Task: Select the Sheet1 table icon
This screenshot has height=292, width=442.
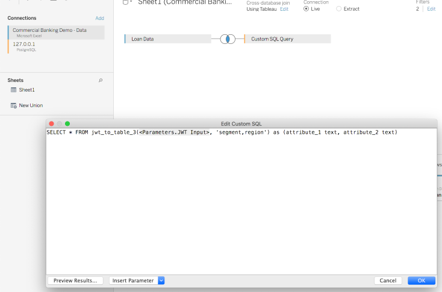Action: point(13,90)
